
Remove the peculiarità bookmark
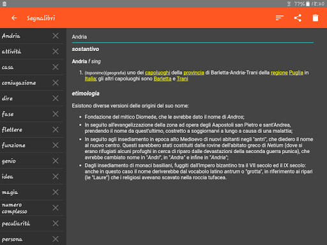pyautogui.click(x=56, y=223)
